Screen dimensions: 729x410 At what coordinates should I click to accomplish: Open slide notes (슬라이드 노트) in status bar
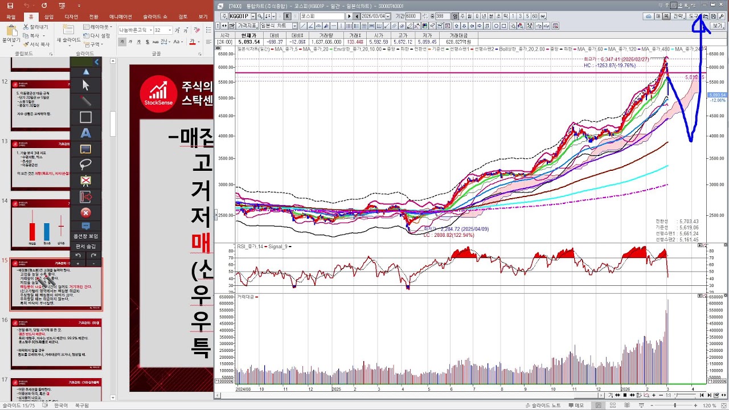click(542, 405)
